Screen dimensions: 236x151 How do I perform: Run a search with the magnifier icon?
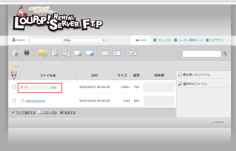pos(224,53)
